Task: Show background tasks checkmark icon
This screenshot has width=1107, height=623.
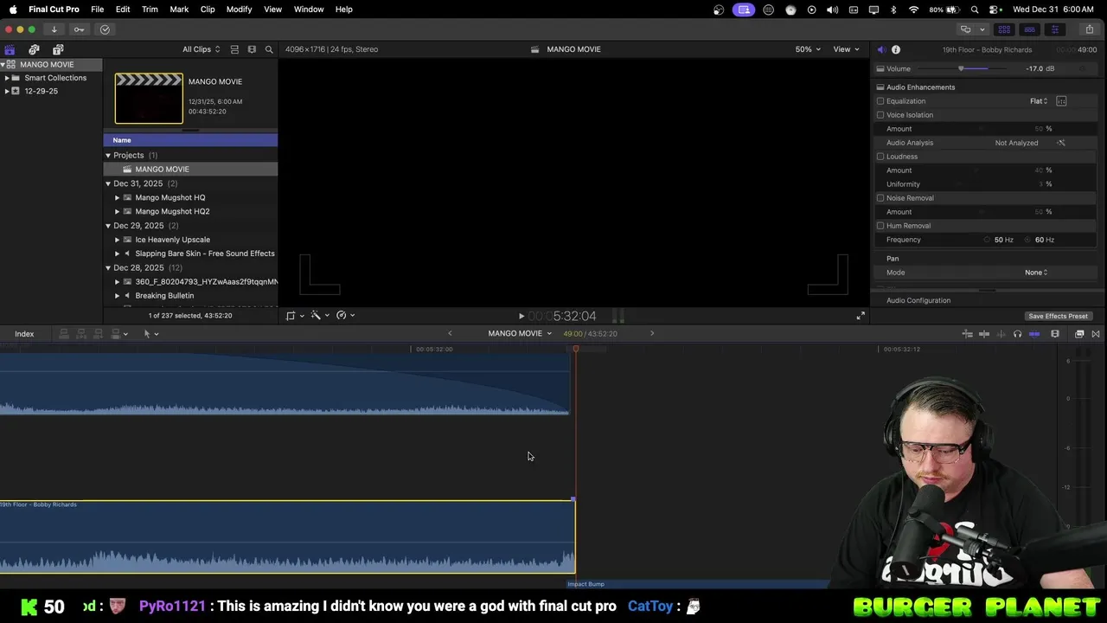Action: [x=105, y=29]
